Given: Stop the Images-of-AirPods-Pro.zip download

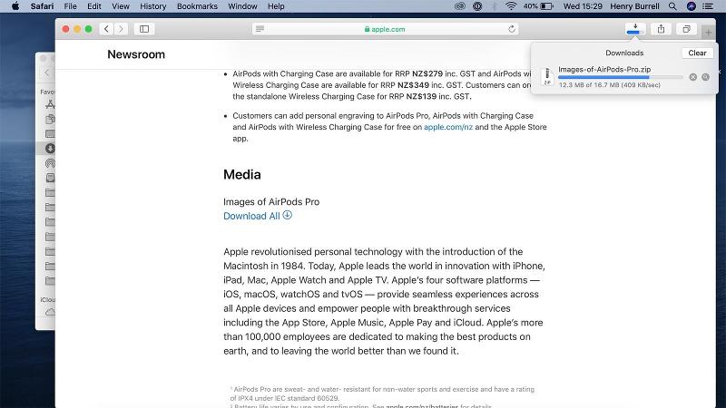Looking at the screenshot, I should 692,77.
